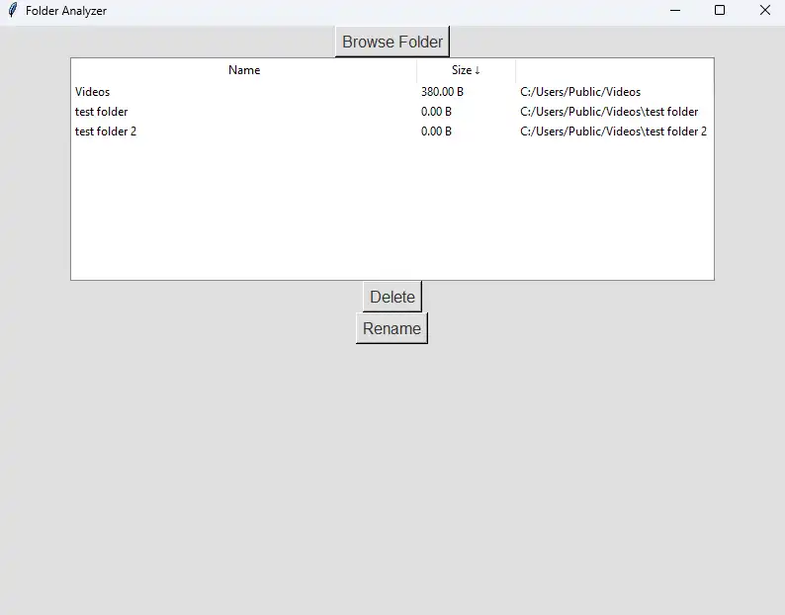Minimize the Folder Analyzer window

tap(675, 10)
